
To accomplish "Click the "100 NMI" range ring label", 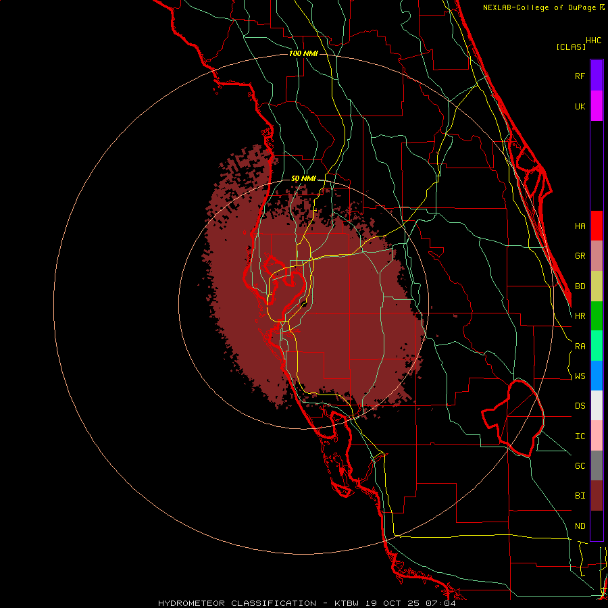I will click(303, 53).
